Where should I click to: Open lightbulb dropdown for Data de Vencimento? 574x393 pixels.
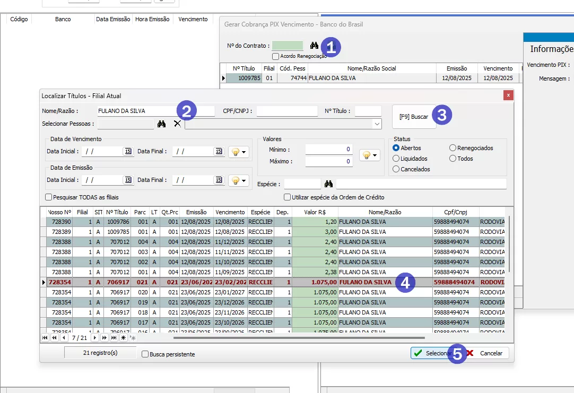239,152
